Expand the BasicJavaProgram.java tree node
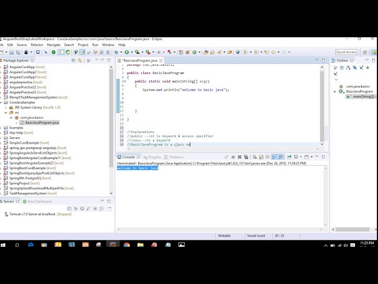This screenshot has height=284, width=378. (x=17, y=122)
